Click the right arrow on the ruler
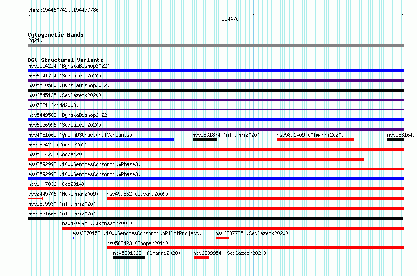Image resolution: width=417 pixels, height=276 pixels. (402, 15)
